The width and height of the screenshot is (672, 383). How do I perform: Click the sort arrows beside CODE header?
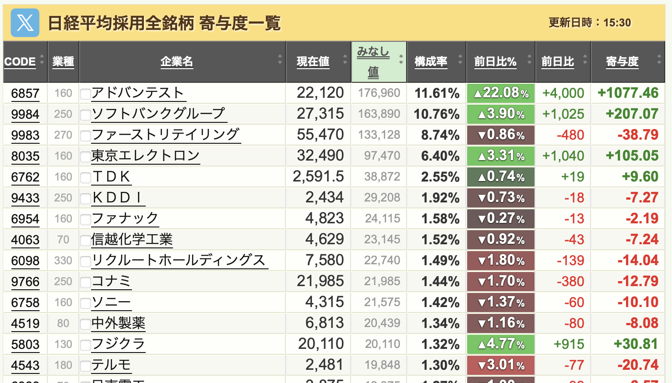[42, 60]
